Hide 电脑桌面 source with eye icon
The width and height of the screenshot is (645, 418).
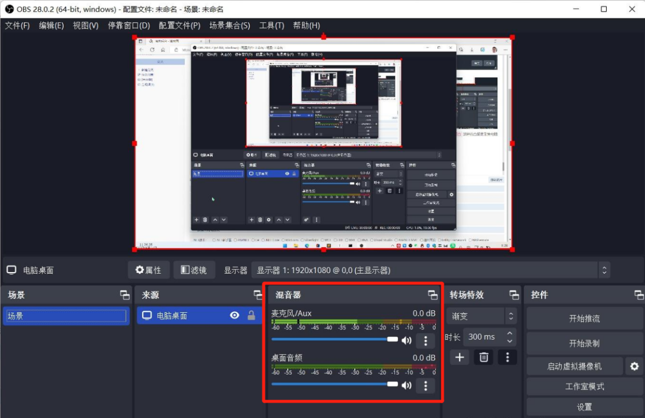point(234,316)
